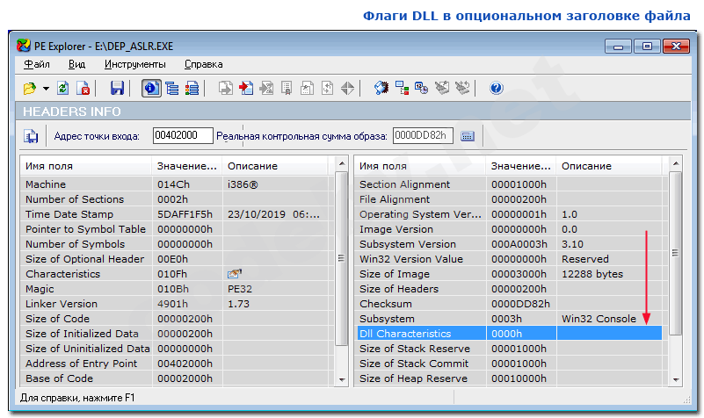Expand the Open file dropdown arrow

45,89
